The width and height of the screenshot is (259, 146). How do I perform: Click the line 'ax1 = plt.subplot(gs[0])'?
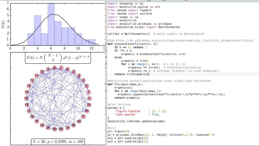(128, 138)
